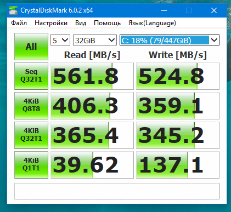The height and width of the screenshot is (212, 231).
Task: Expand the test count dropdown showing 5
Action: pyautogui.click(x=60, y=40)
